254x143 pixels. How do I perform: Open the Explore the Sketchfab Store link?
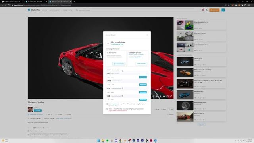(117, 111)
